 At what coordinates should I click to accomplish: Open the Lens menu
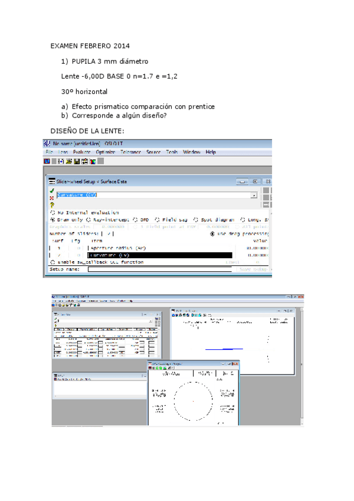pyautogui.click(x=63, y=152)
